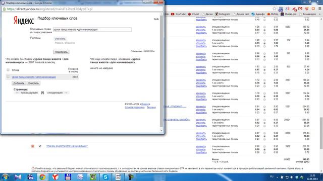Image resolution: width=323 pixels, height=181 pixels.
Task: Click the bookmark star in Chrome's address bar
Action: point(275,9)
